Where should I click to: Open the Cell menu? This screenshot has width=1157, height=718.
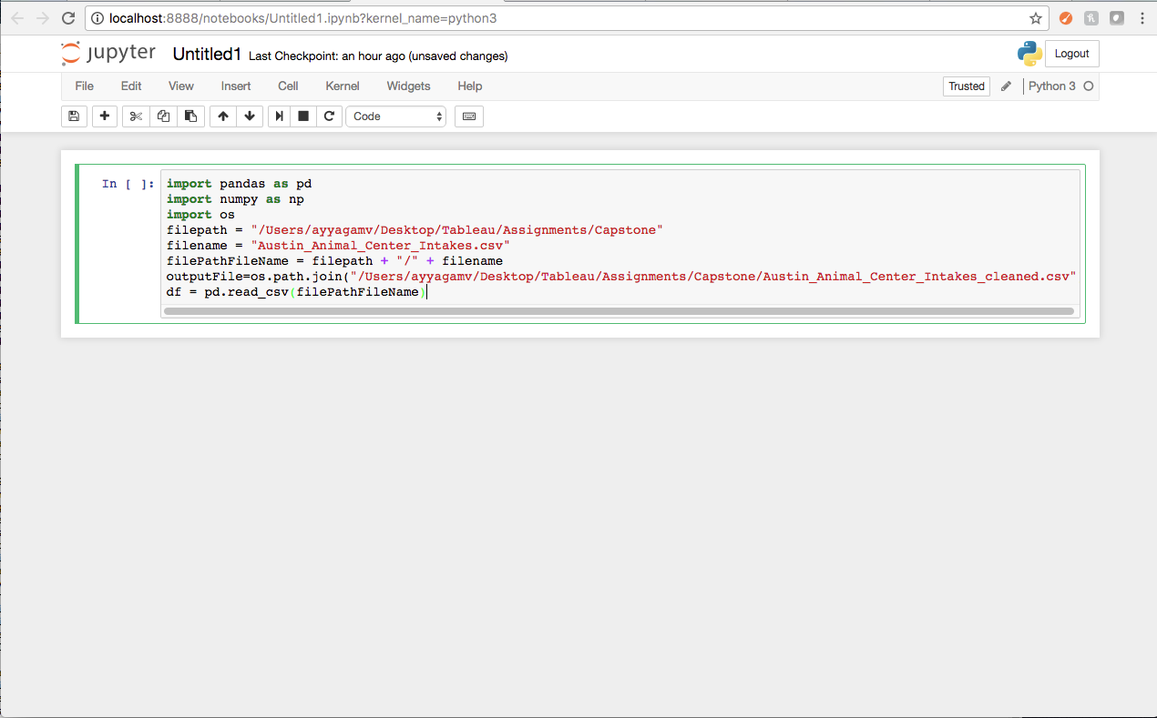(288, 86)
